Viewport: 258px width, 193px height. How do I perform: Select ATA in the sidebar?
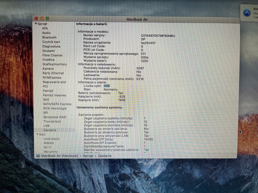click(x=45, y=28)
